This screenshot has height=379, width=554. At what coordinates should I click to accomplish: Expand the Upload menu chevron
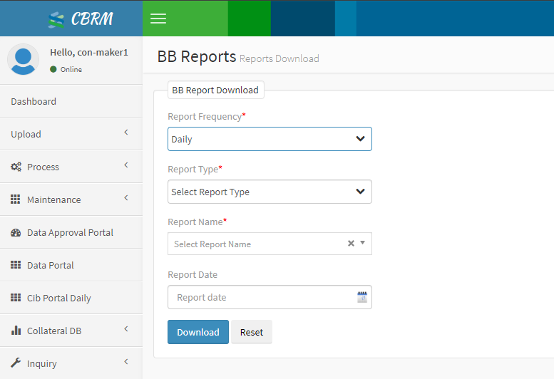[126, 133]
